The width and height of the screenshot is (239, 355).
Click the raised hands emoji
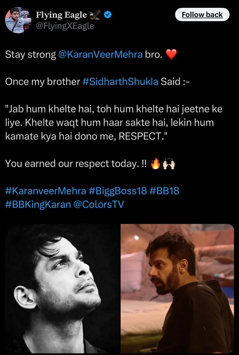click(x=169, y=164)
